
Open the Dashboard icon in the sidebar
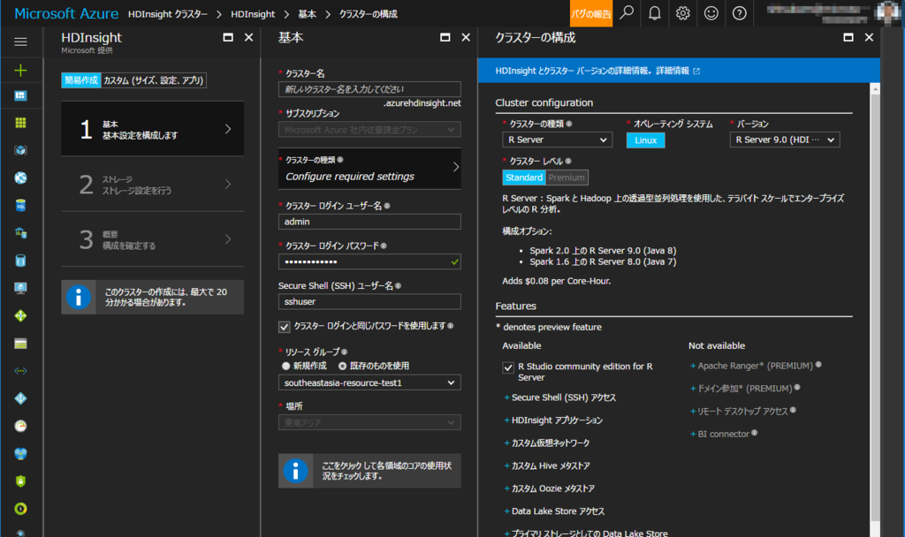(21, 95)
